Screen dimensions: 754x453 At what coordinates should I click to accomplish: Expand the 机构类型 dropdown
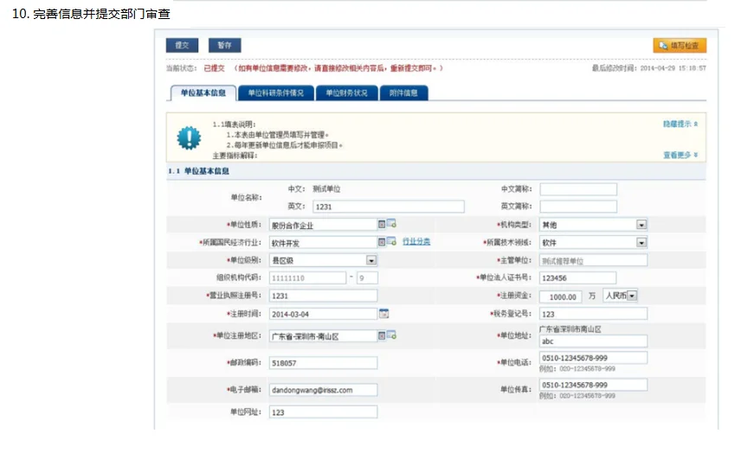[641, 224]
